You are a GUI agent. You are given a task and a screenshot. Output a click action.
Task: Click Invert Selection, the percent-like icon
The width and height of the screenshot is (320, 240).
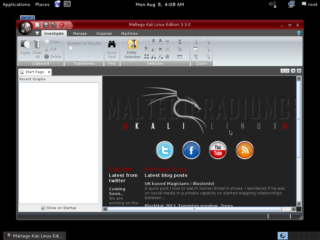pyautogui.click(x=147, y=49)
